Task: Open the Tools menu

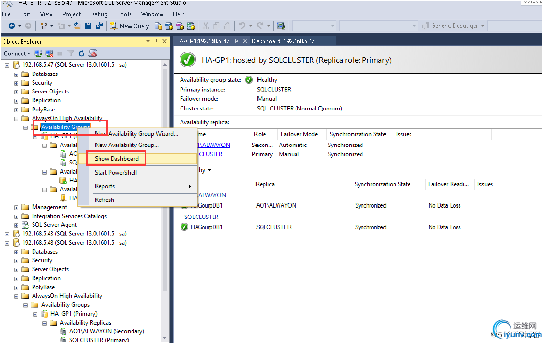Action: pos(124,14)
